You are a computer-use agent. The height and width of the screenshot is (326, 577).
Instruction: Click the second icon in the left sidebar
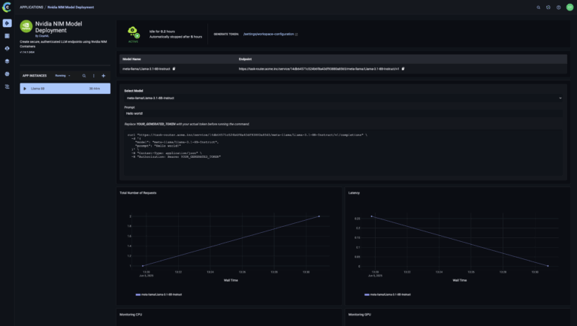pyautogui.click(x=7, y=35)
